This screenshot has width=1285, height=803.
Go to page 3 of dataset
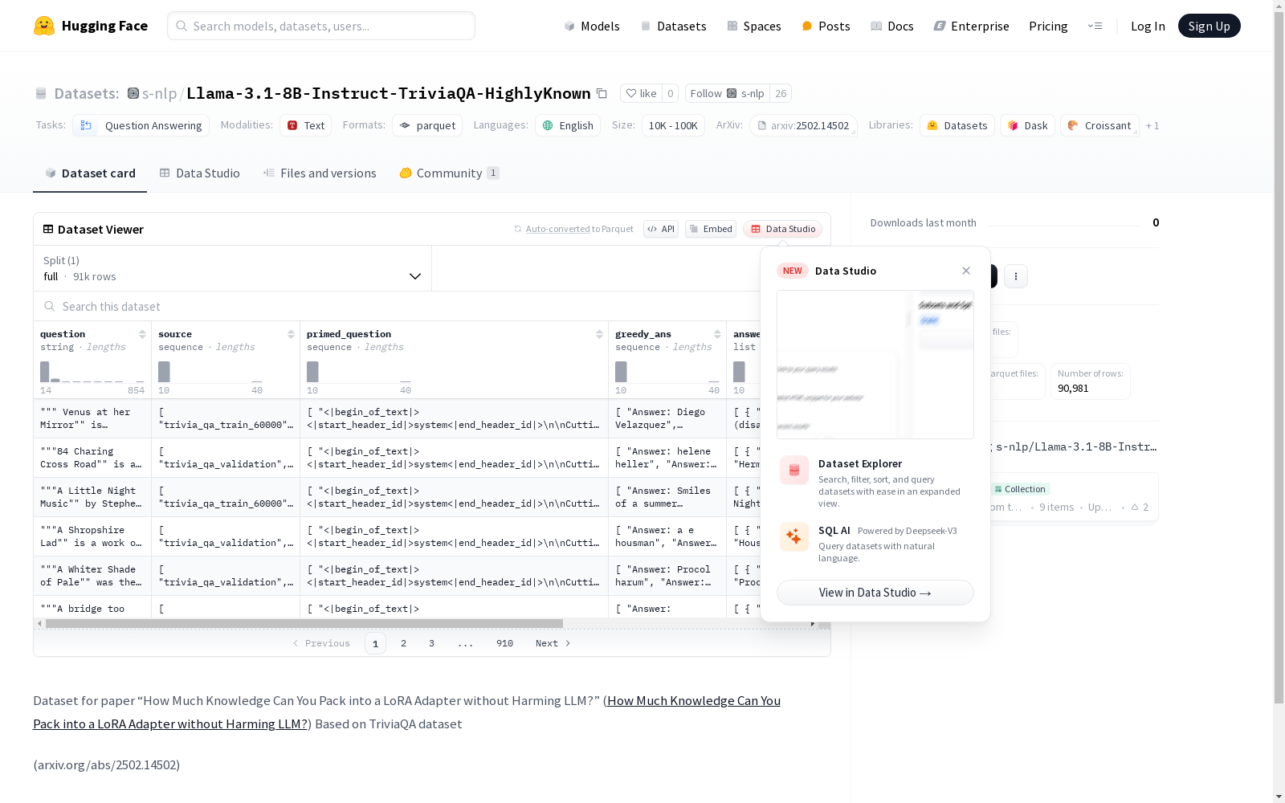point(431,643)
